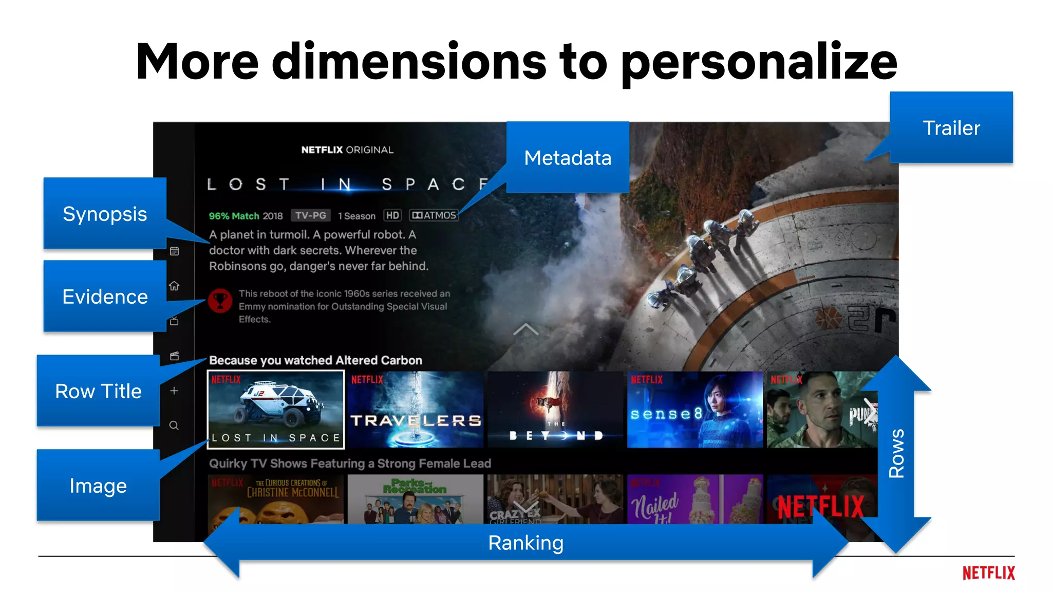Collapse details with the up chevron
The width and height of the screenshot is (1052, 592).
tap(525, 329)
